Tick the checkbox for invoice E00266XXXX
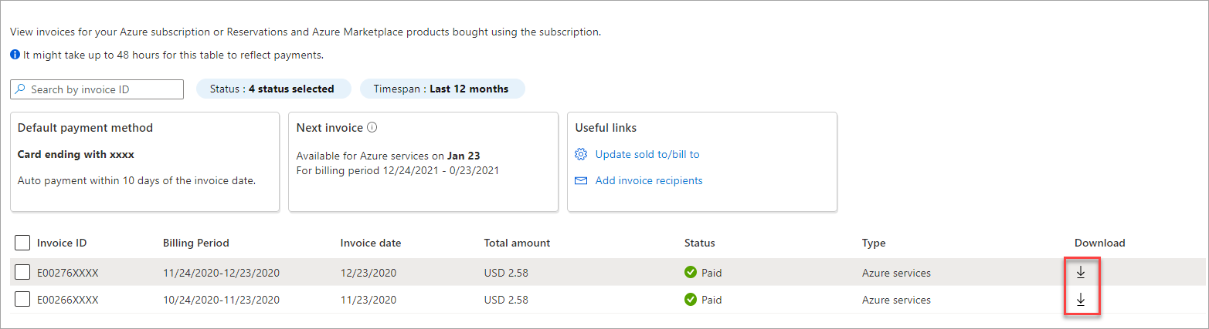 click(22, 300)
